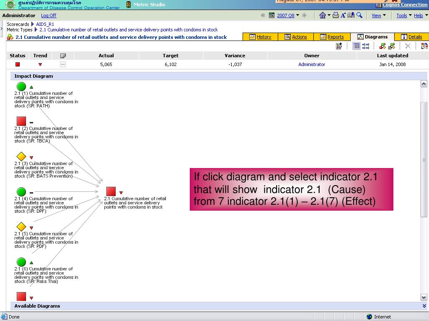Open the 2007 Q8 period dropdown arrow
The height and width of the screenshot is (321, 429).
coord(298,15)
